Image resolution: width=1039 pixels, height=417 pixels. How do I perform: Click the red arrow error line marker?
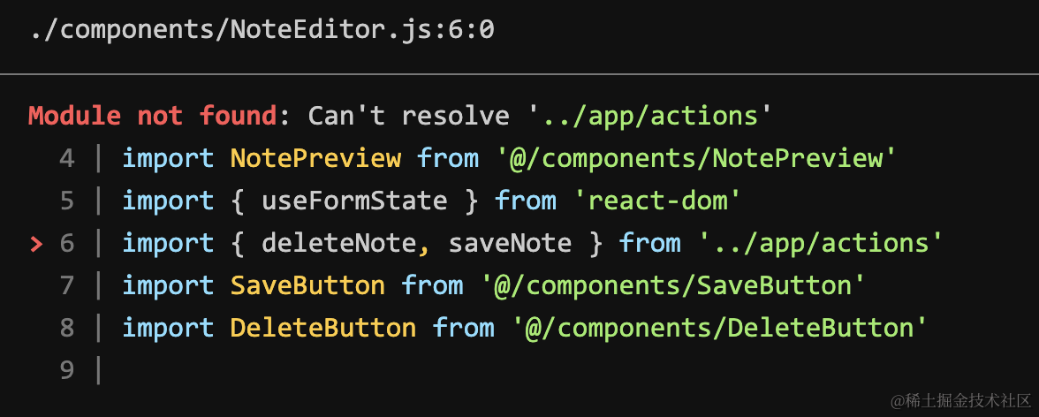36,244
